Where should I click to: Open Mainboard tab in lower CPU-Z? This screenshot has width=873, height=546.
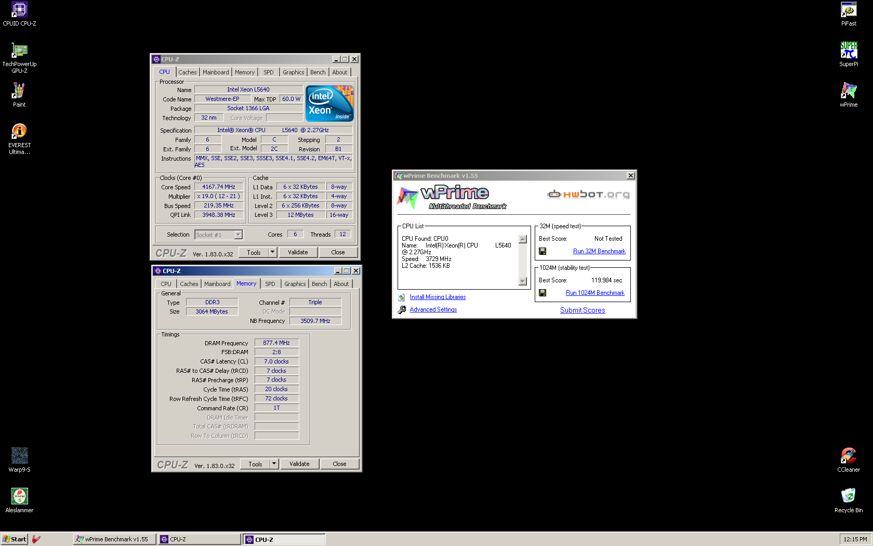(x=217, y=284)
